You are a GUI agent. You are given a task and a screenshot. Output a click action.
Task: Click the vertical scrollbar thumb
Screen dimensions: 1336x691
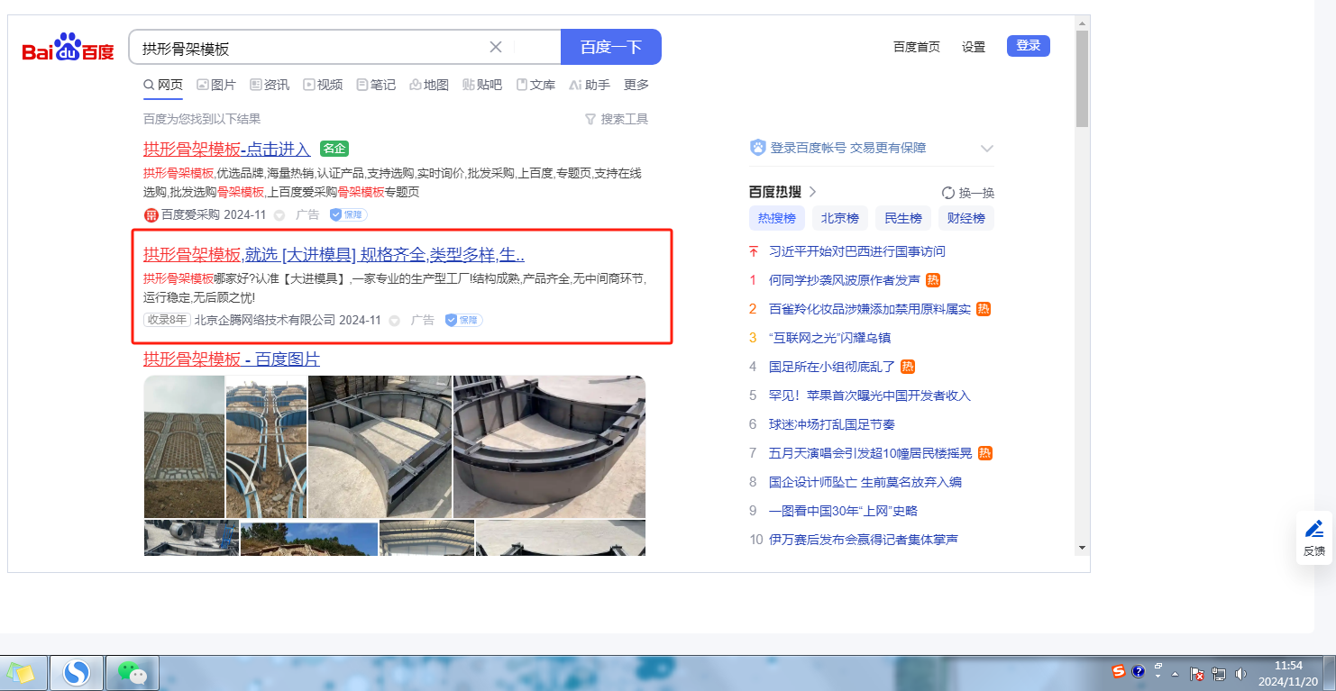pos(1082,78)
